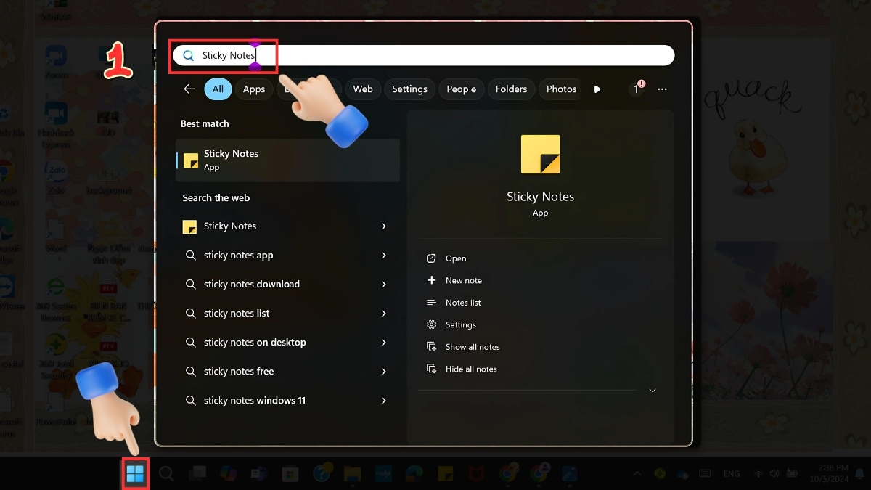The height and width of the screenshot is (490, 871).
Task: Click Sticky Notes icon under Search the web
Action: pyautogui.click(x=190, y=226)
